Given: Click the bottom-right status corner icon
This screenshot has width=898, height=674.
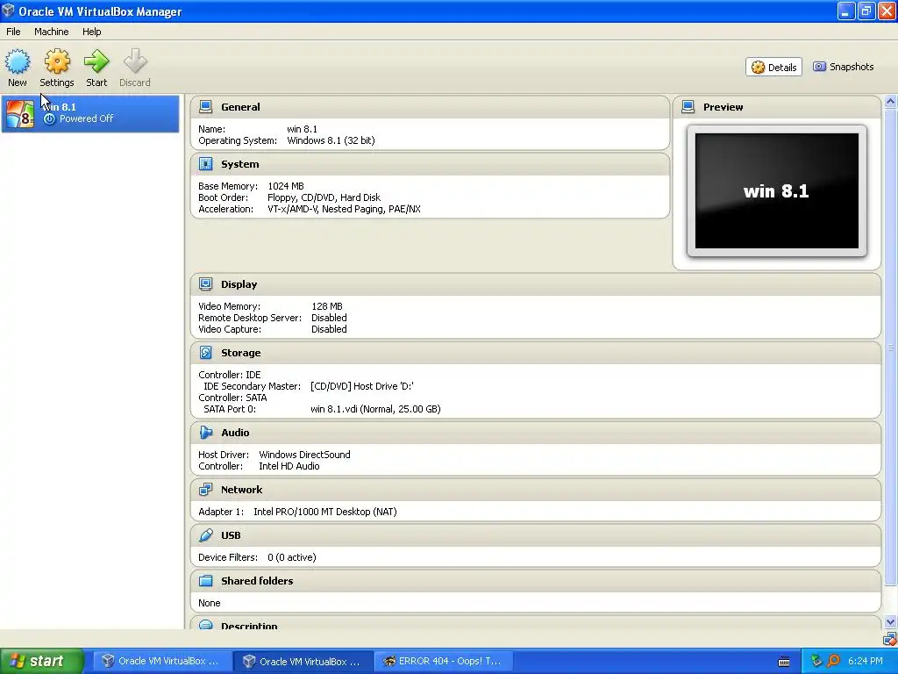Looking at the screenshot, I should [x=889, y=639].
